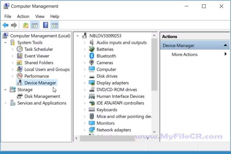Collapse the System Tools tree node
Image resolution: width=231 pixels, height=154 pixels.
[5, 43]
